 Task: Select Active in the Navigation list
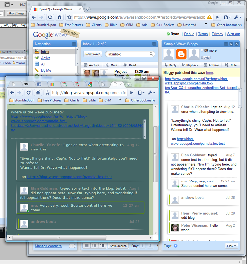click(46, 58)
